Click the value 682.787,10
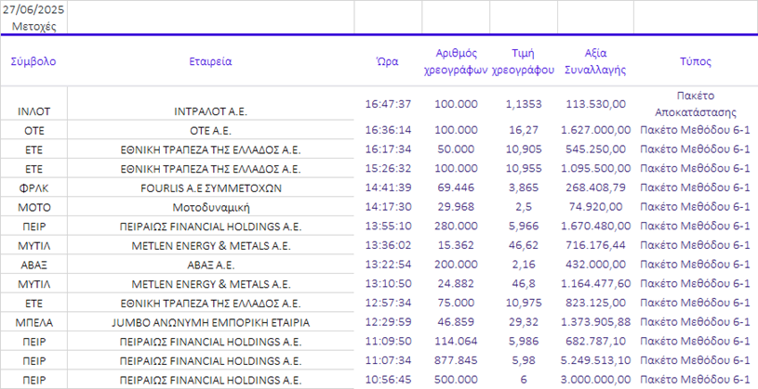The width and height of the screenshot is (758, 389). 595,342
